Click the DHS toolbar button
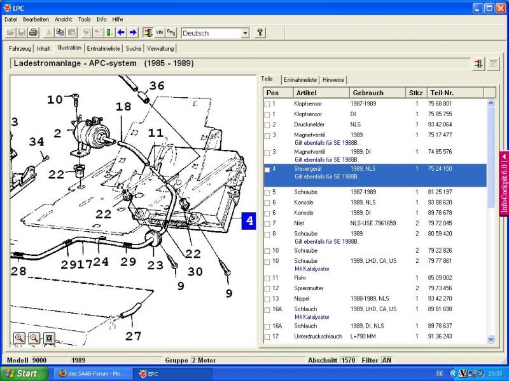The height and width of the screenshot is (381, 509). [x=171, y=32]
